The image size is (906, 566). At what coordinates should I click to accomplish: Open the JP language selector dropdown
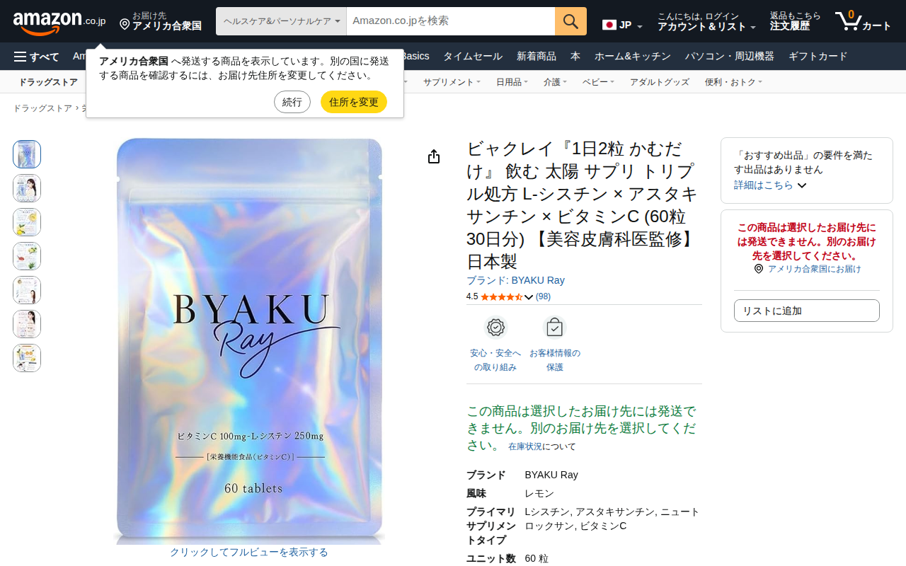tap(622, 25)
